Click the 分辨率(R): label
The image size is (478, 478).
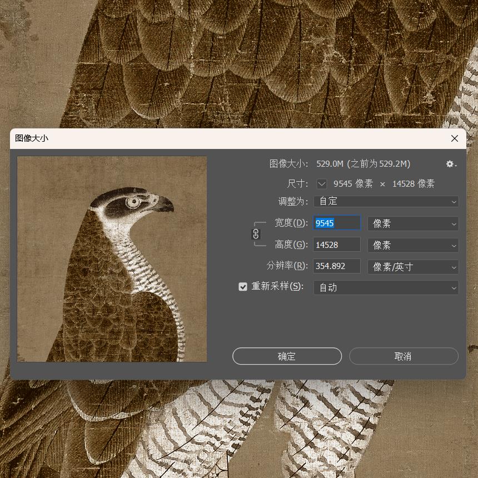pyautogui.click(x=287, y=266)
